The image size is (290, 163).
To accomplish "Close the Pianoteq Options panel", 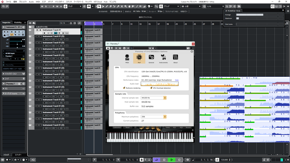I will pos(192,51).
